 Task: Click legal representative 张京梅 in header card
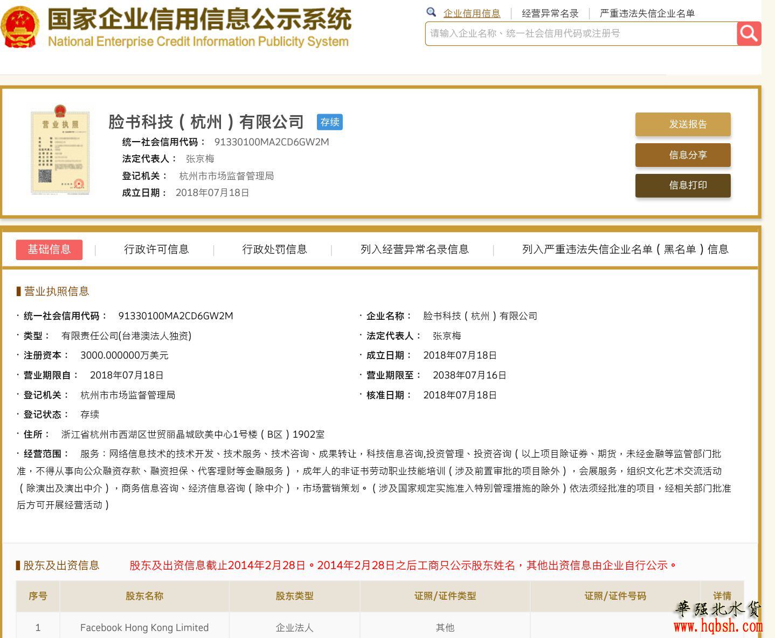(x=200, y=159)
